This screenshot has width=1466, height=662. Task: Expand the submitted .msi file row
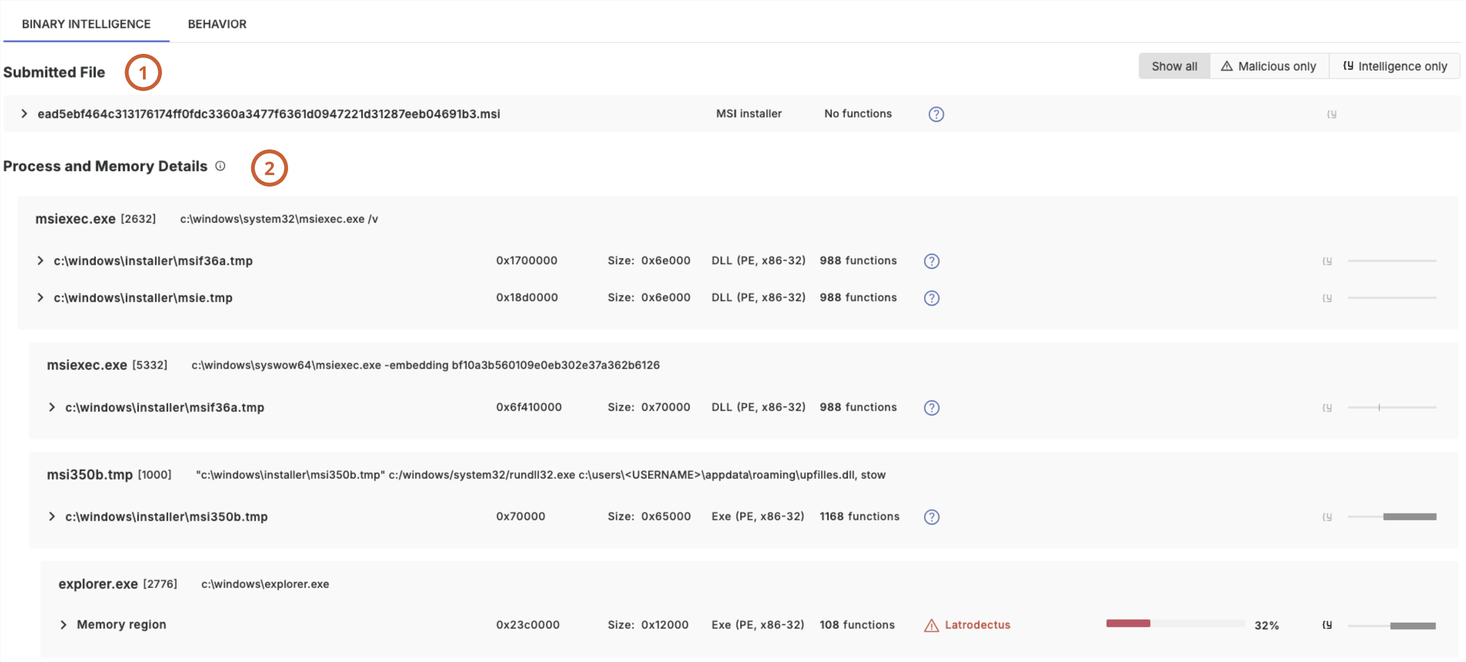pos(24,114)
